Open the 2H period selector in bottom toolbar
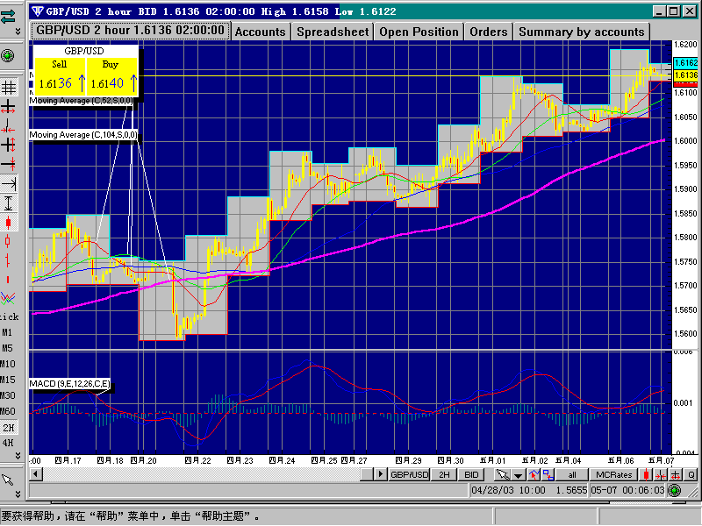This screenshot has height=526, width=702. pyautogui.click(x=444, y=474)
